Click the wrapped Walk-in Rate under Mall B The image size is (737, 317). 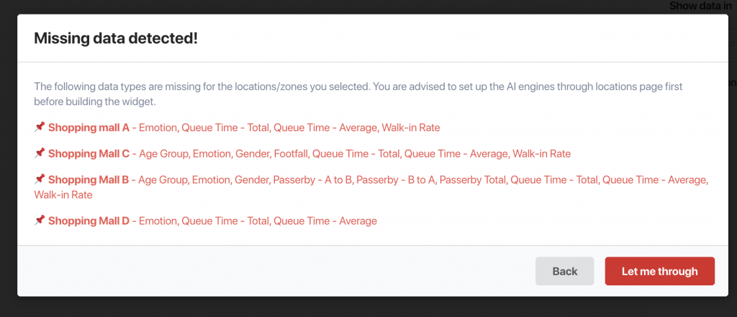coord(63,195)
